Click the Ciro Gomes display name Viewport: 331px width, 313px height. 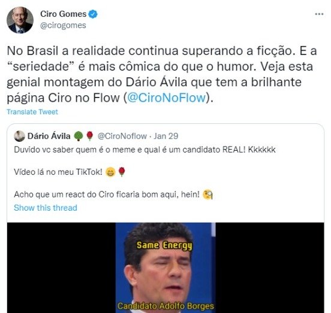pos(64,14)
